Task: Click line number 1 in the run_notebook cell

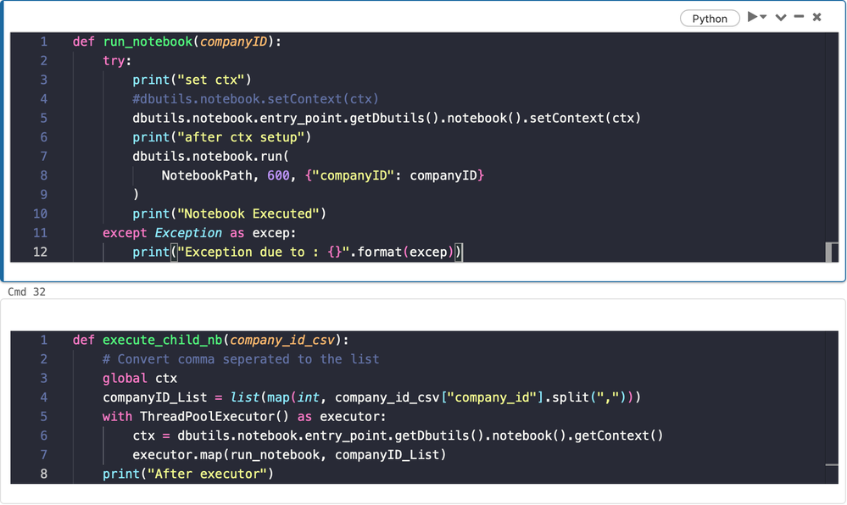Action: pos(42,42)
